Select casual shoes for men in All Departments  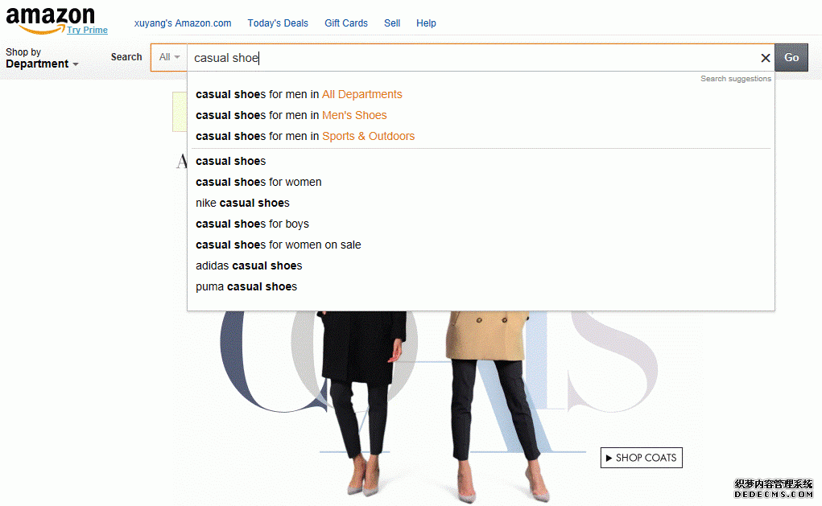pyautogui.click(x=299, y=94)
